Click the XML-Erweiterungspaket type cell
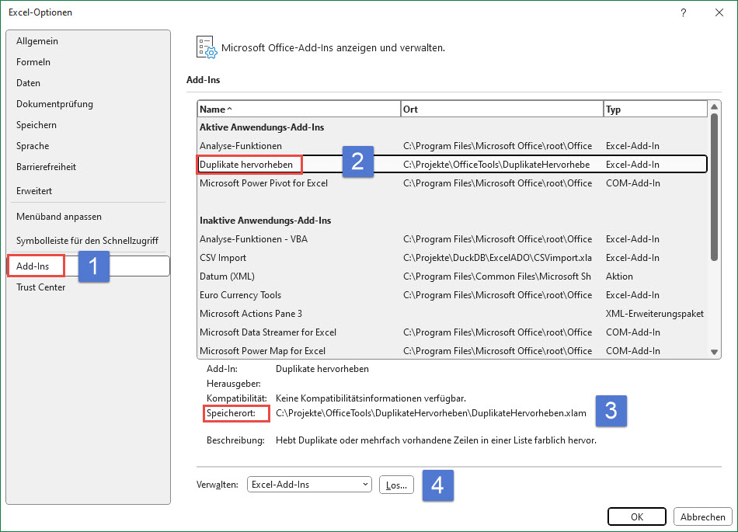 point(655,314)
